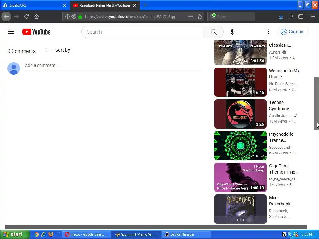Click the Add a comment field
Viewport: 319px width, 239px height.
113,65
